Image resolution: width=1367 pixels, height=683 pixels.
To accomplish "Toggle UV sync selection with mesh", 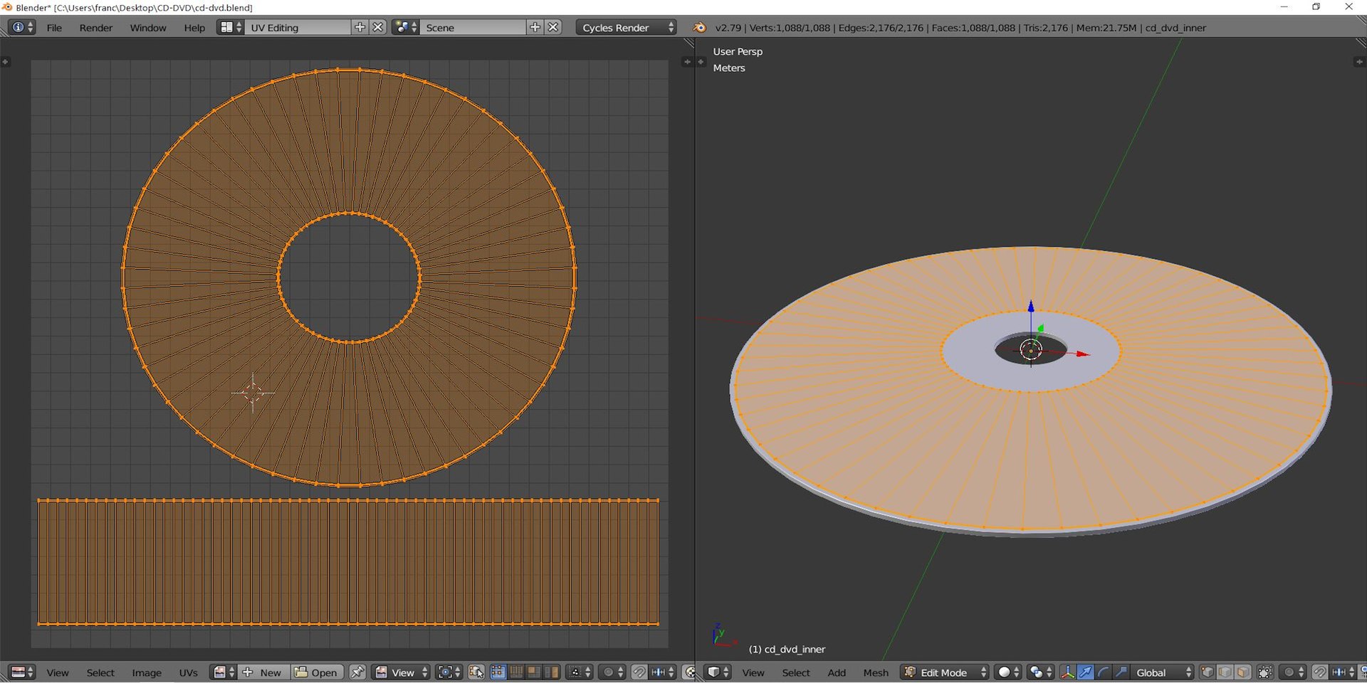I will coord(476,672).
